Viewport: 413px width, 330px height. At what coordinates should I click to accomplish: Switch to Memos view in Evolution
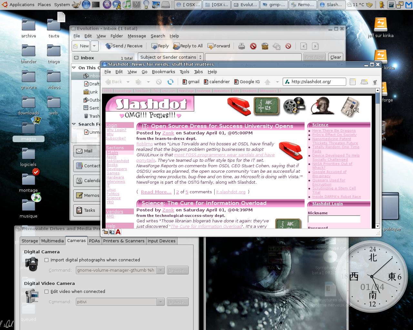[x=87, y=195]
